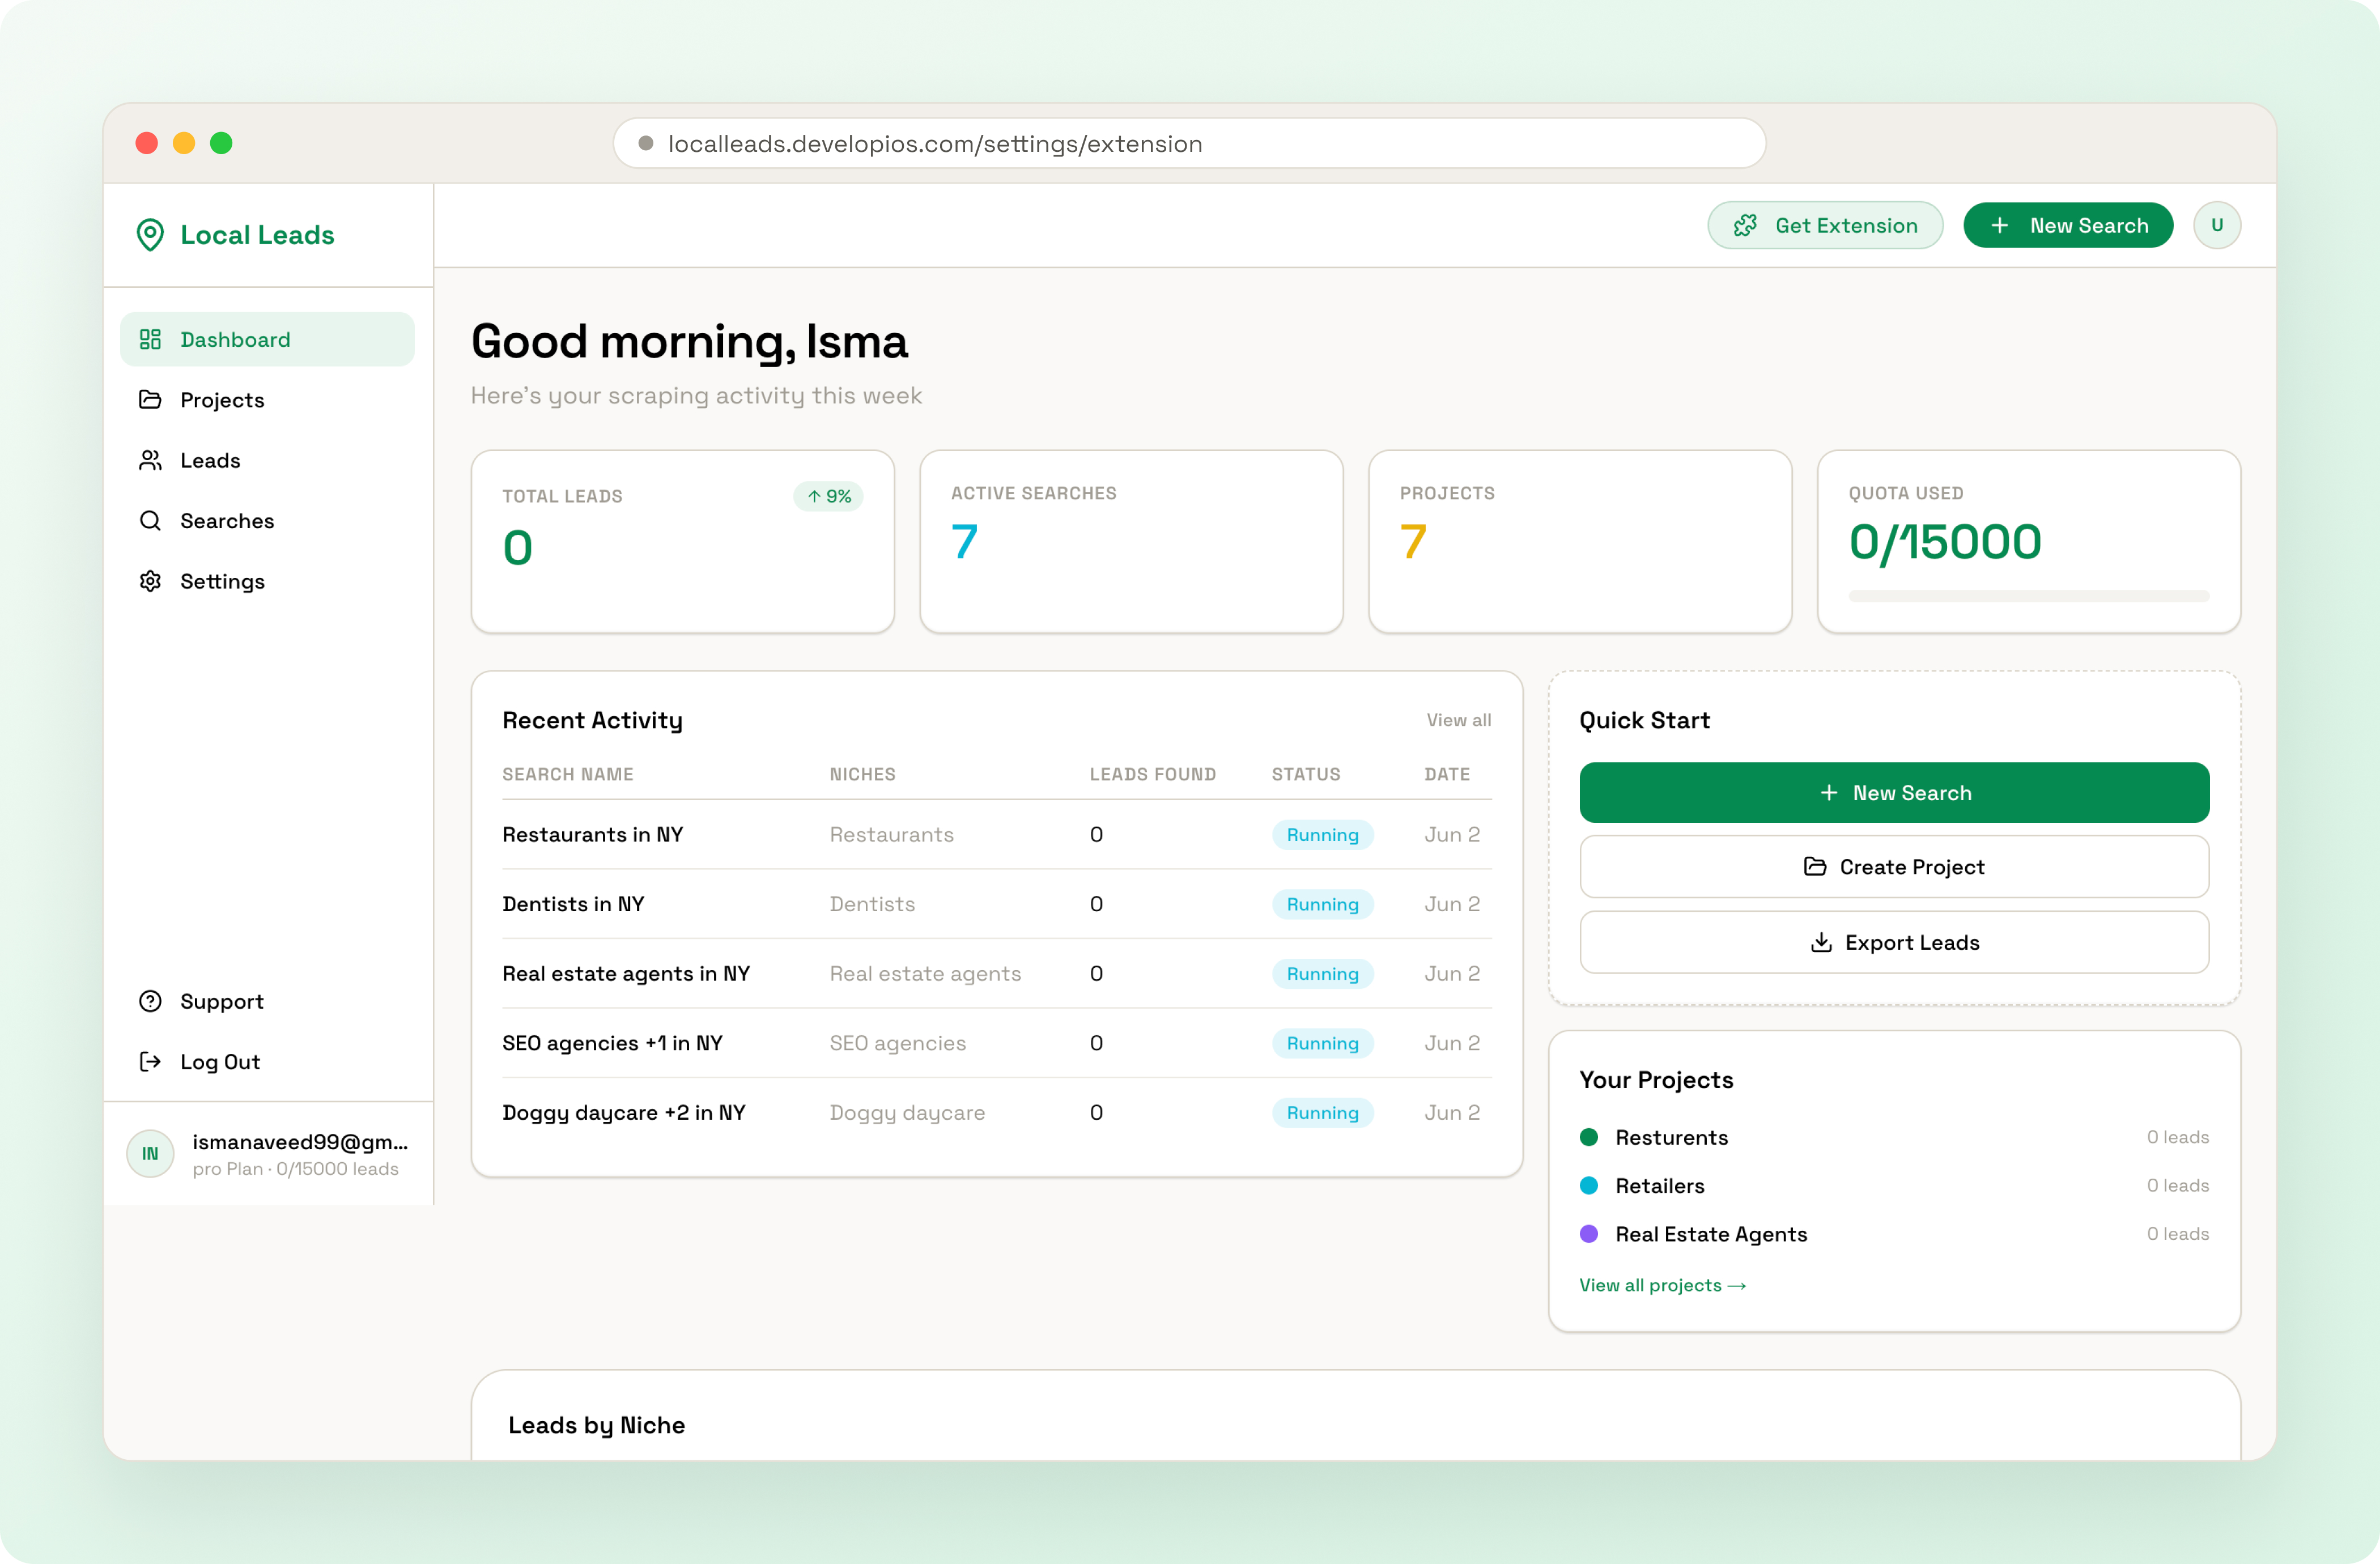
Task: Click the header New Search button
Action: (x=2068, y=226)
